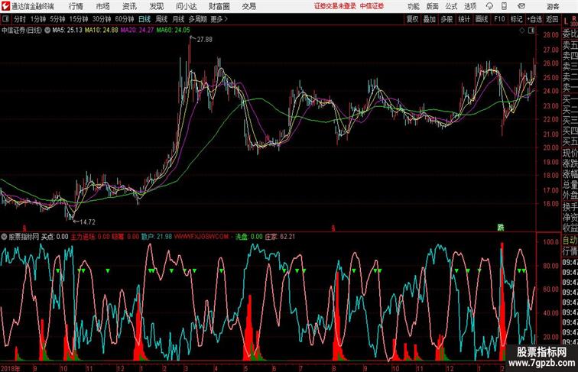Open the 发现 menu
This screenshot has width=578, height=372.
click(156, 6)
